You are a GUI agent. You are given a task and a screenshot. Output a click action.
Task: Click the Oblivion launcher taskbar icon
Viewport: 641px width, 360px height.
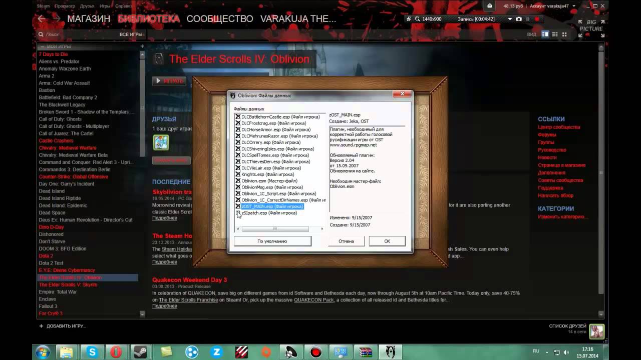pyautogui.click(x=391, y=352)
